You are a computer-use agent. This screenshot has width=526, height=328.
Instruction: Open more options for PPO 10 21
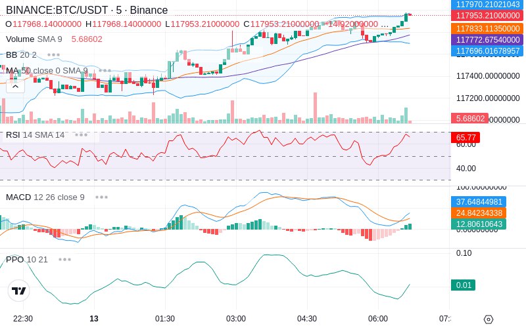coord(64,259)
